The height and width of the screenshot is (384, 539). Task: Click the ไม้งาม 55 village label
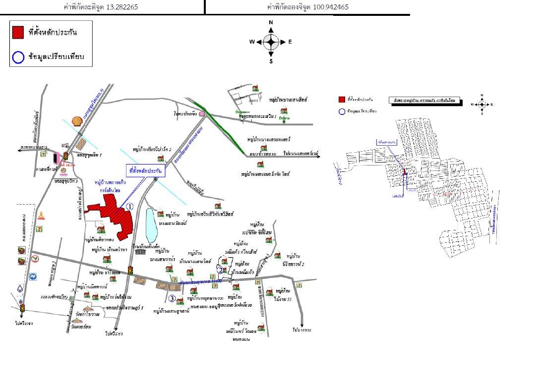click(x=283, y=299)
